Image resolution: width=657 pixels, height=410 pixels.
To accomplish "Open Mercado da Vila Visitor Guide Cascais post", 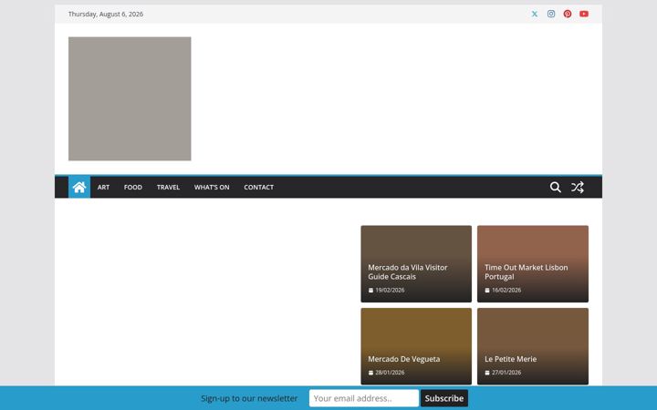I will coord(408,272).
